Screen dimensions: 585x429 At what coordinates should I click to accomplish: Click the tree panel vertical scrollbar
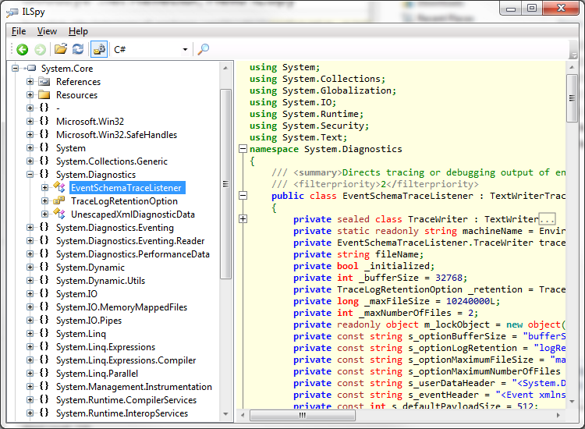click(x=226, y=183)
